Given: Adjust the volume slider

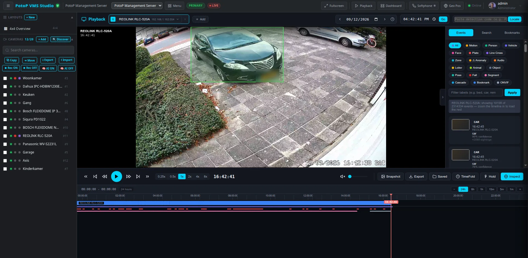Looking at the screenshot, I should pyautogui.click(x=358, y=176).
